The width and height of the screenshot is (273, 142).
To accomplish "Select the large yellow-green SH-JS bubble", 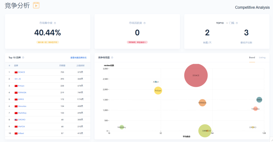I will click(205, 131).
